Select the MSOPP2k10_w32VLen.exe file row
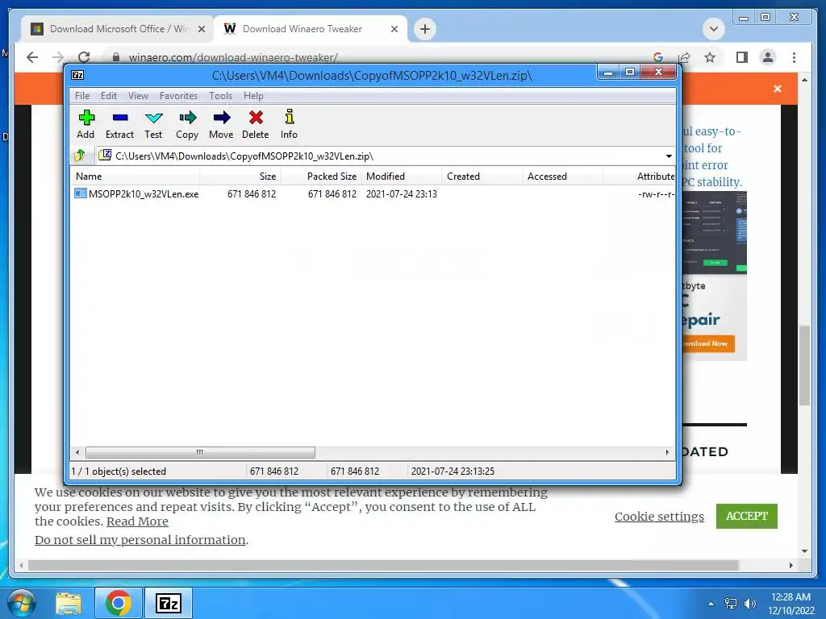This screenshot has width=826, height=619. tap(373, 193)
